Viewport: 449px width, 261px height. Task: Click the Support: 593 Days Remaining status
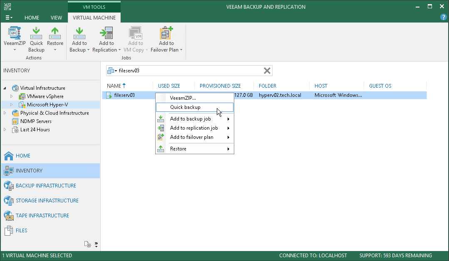coord(396,256)
